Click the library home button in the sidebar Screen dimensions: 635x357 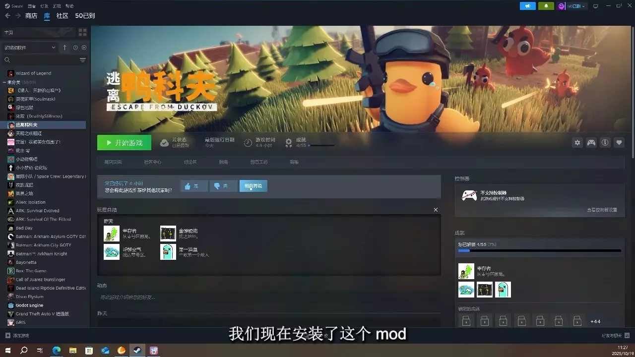(x=39, y=32)
